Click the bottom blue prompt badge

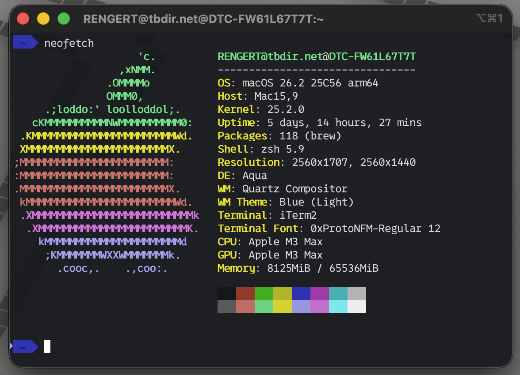pos(24,347)
